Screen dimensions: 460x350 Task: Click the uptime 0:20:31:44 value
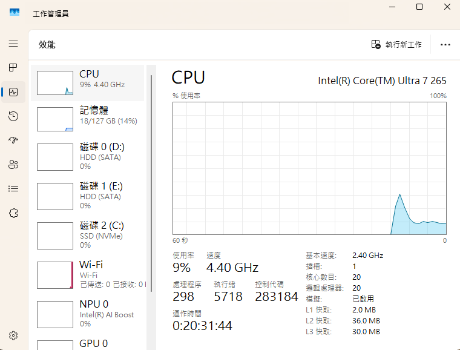click(x=202, y=326)
